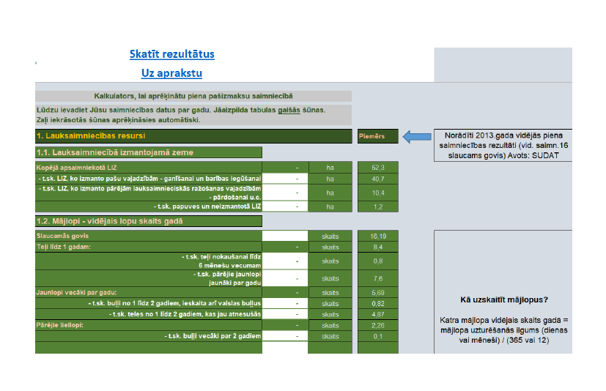Viewport: 606px width, 391px height.
Task: Select the 1. Lauksaimniecības resursi section header
Action: coord(193,136)
